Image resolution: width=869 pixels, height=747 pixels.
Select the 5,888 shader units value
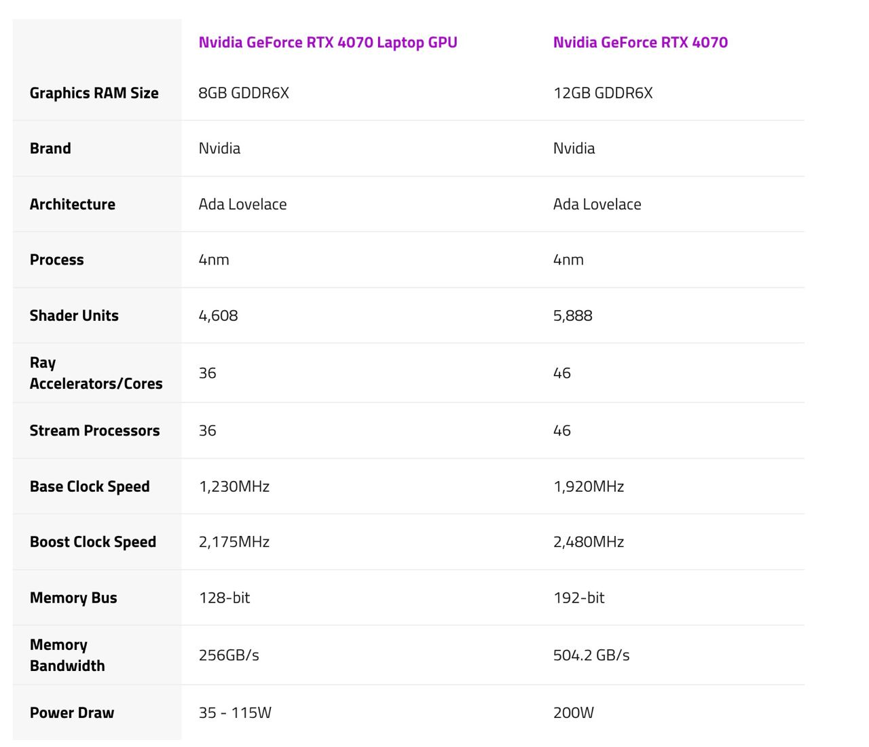(x=573, y=315)
